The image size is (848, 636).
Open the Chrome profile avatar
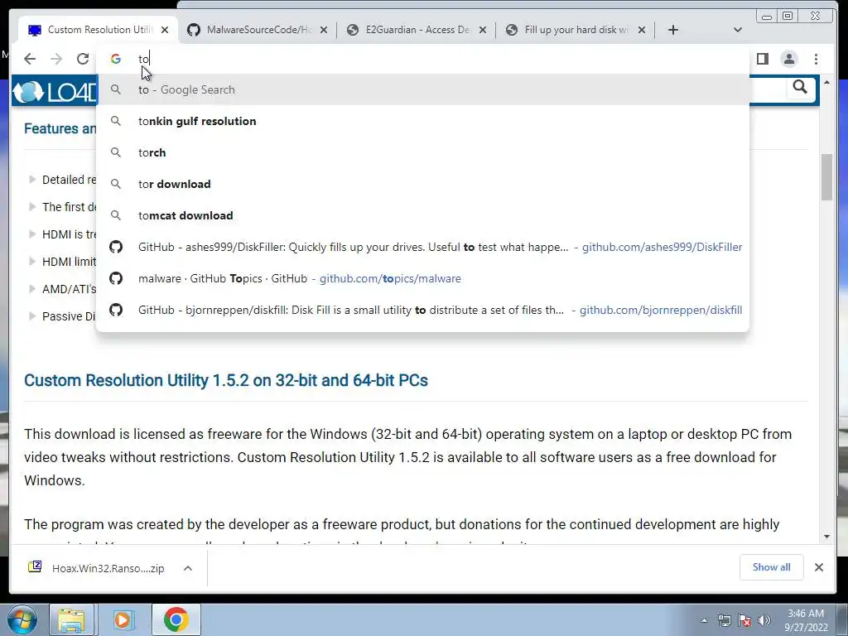point(789,59)
